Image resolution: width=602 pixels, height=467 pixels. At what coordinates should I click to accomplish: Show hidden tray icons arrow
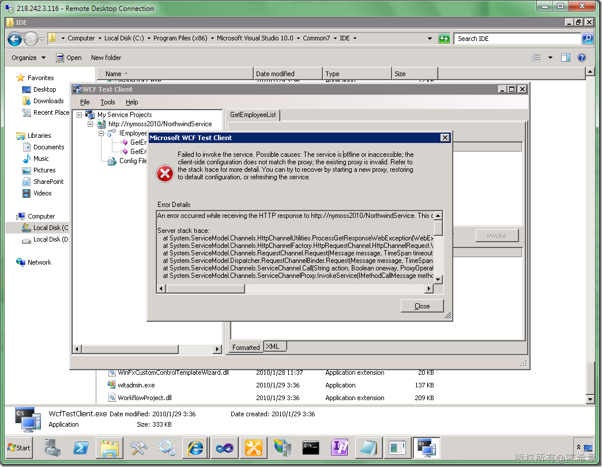578,447
